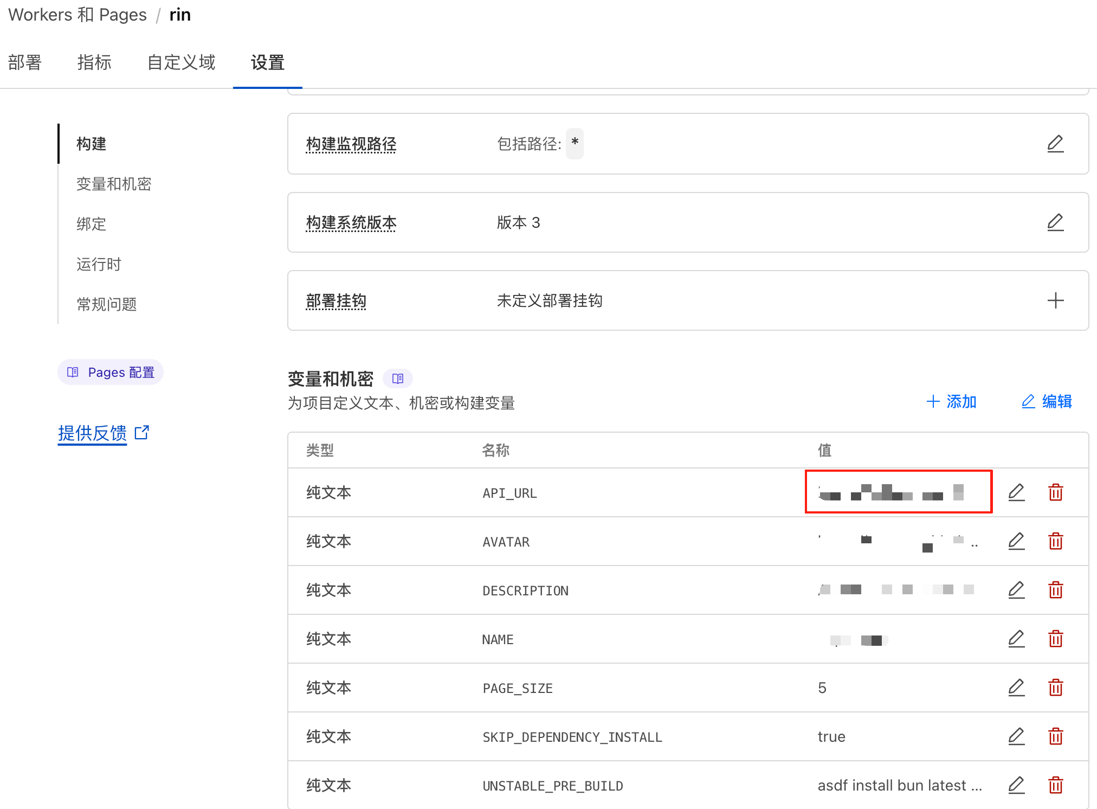This screenshot has height=809, width=1097.
Task: Click the DESCRIPTION name cell
Action: pyautogui.click(x=525, y=590)
